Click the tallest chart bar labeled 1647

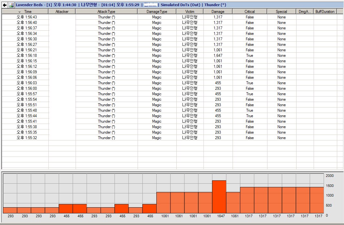pos(219,197)
